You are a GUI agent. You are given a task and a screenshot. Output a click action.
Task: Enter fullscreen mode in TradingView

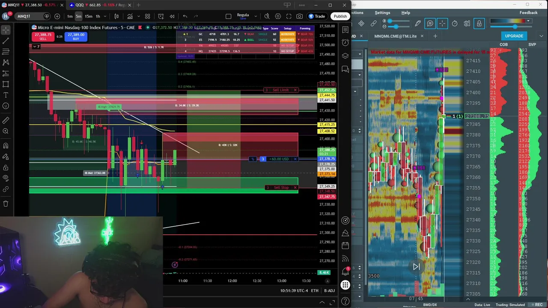(x=289, y=16)
